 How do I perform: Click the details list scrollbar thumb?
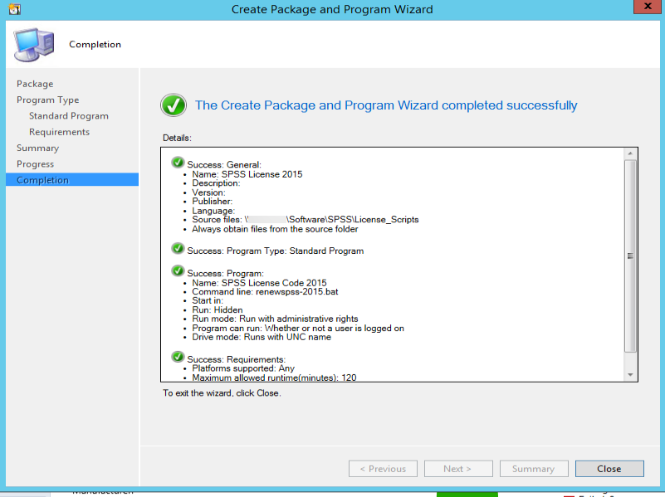click(x=630, y=256)
